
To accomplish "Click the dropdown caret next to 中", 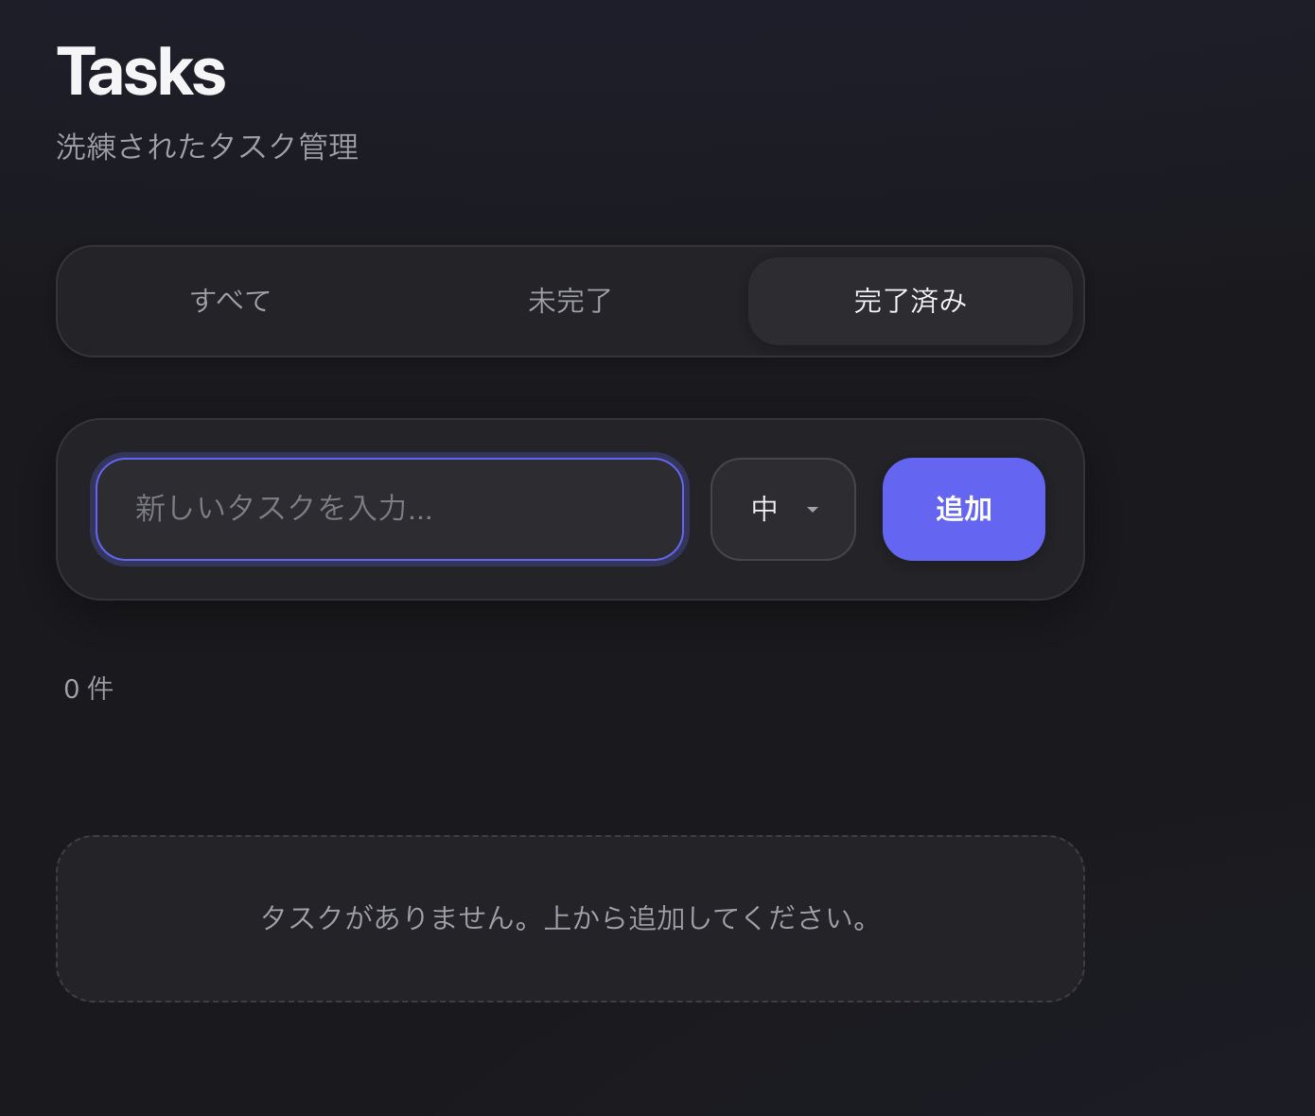I will [x=812, y=510].
